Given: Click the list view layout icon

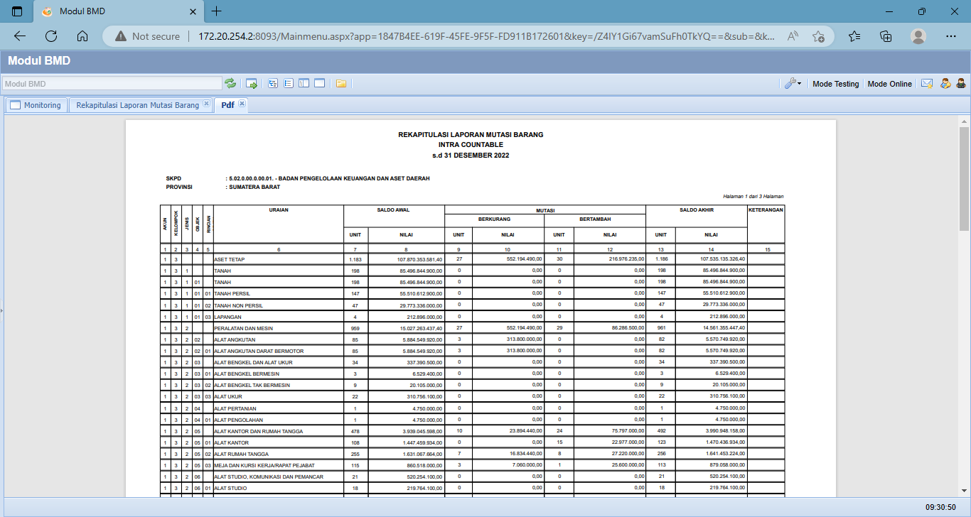Looking at the screenshot, I should click(289, 83).
